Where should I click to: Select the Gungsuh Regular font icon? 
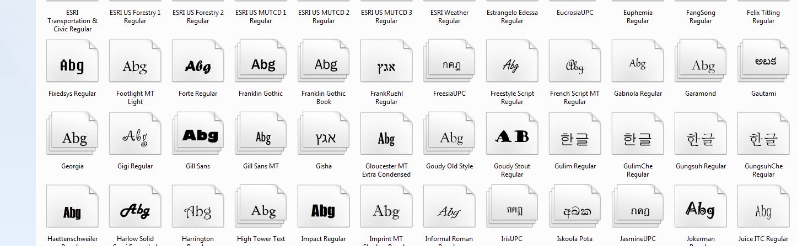click(701, 134)
